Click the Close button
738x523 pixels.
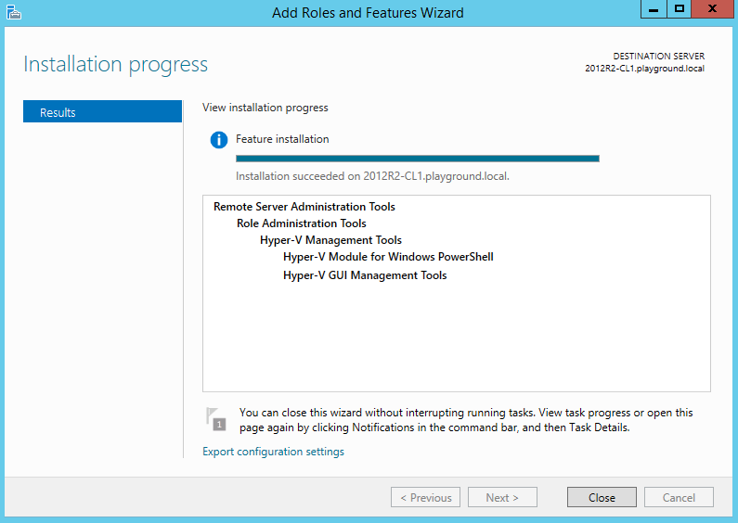tap(602, 497)
